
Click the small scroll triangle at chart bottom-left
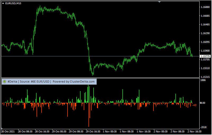[x=2, y=128]
